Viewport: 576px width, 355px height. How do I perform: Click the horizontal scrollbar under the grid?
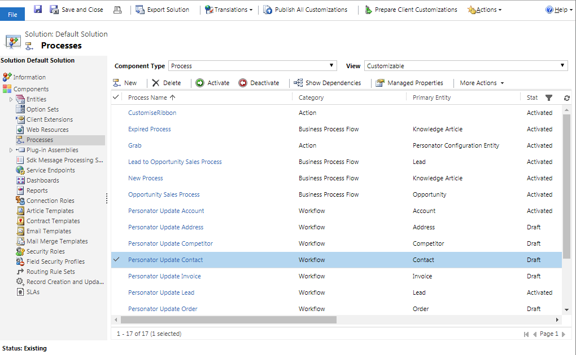(226, 319)
